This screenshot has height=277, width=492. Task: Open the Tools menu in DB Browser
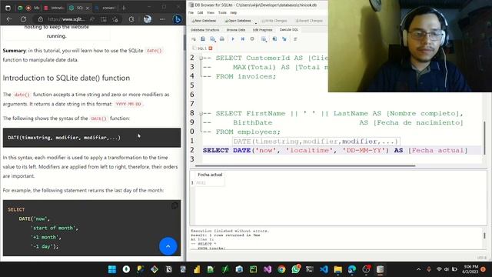(222, 12)
